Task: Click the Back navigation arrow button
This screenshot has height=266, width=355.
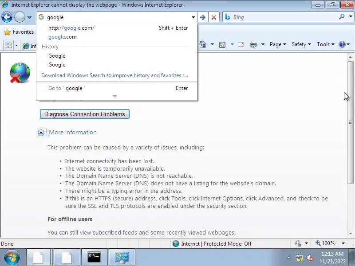Action: (7, 17)
